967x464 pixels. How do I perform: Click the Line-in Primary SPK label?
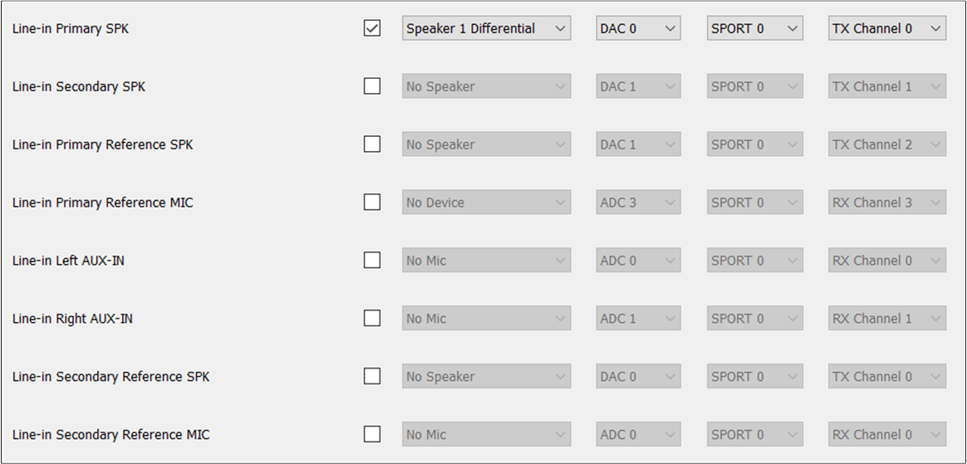71,28
